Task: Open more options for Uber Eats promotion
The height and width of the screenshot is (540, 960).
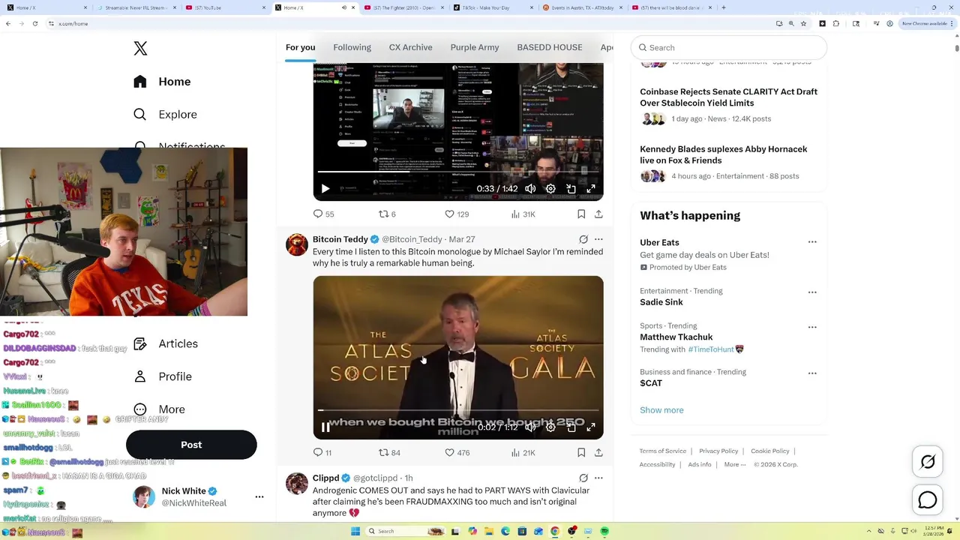Action: [812, 242]
